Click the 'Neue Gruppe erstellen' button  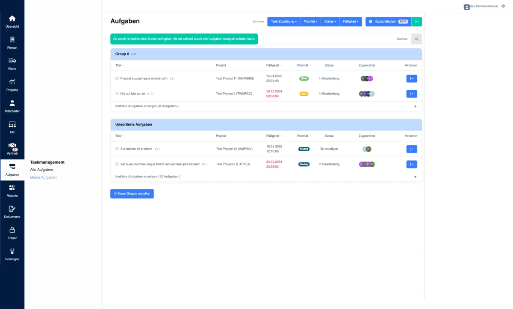click(x=132, y=193)
